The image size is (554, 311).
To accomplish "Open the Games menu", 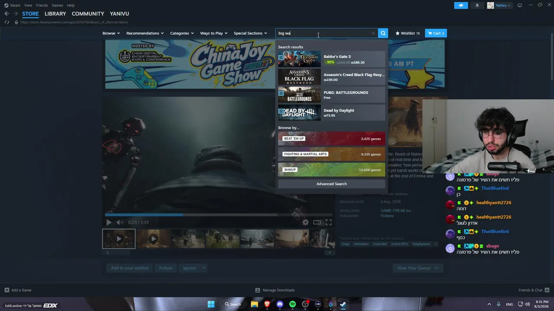I will click(57, 5).
